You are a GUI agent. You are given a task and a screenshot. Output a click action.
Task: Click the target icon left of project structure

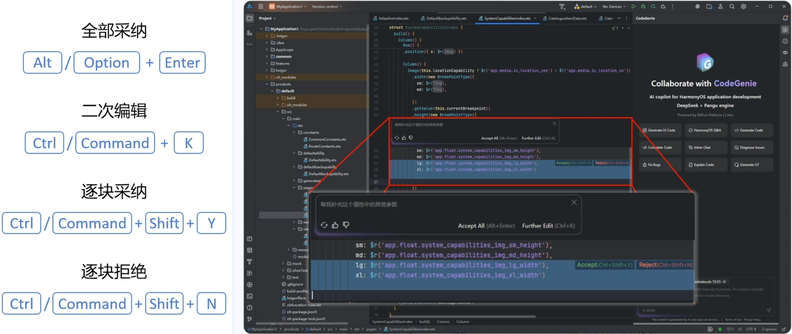click(x=697, y=6)
